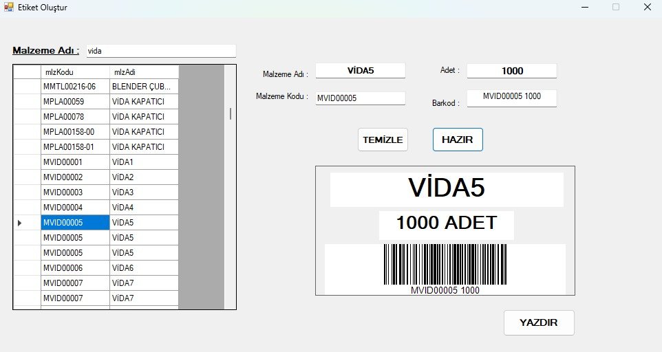Image resolution: width=662 pixels, height=352 pixels.
Task: Click the HAZIR button
Action: click(458, 140)
